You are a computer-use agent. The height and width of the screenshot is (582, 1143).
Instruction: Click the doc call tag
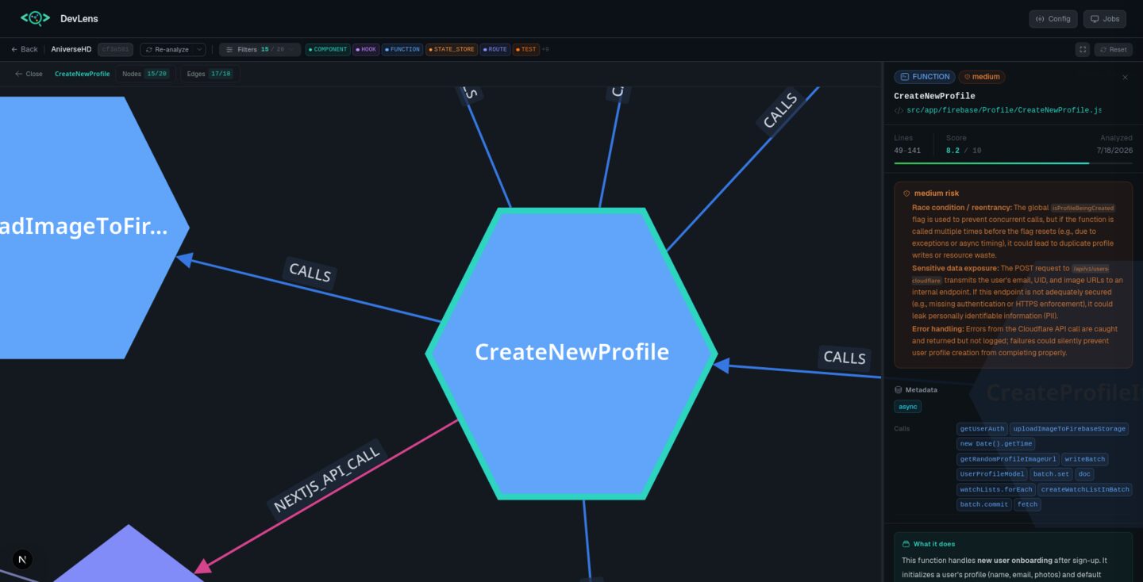tap(1084, 474)
